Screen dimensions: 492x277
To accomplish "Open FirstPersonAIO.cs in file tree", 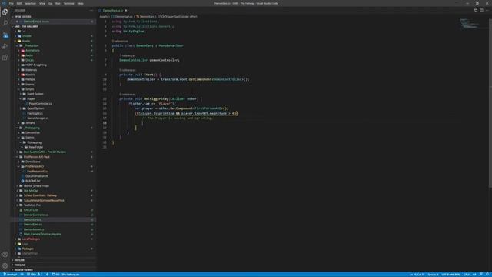I will click(38, 172).
